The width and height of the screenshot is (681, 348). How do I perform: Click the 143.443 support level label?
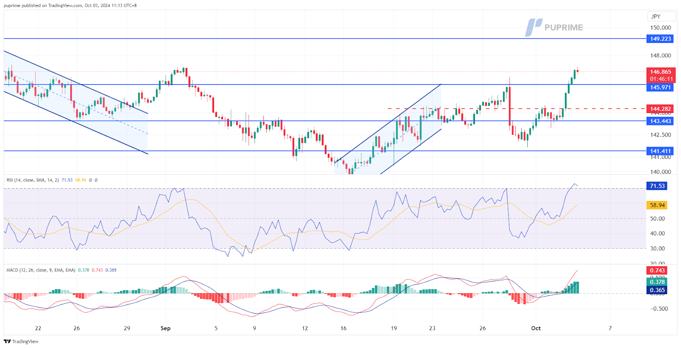click(660, 121)
